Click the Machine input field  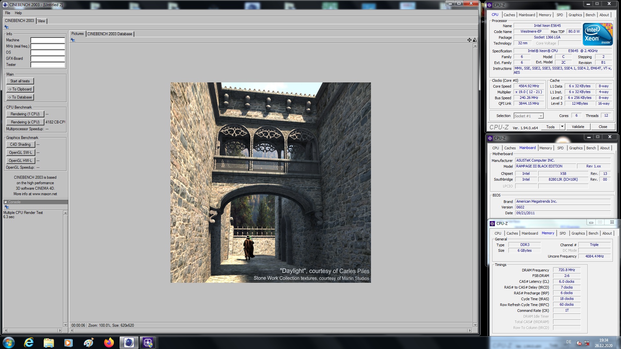[x=48, y=40]
